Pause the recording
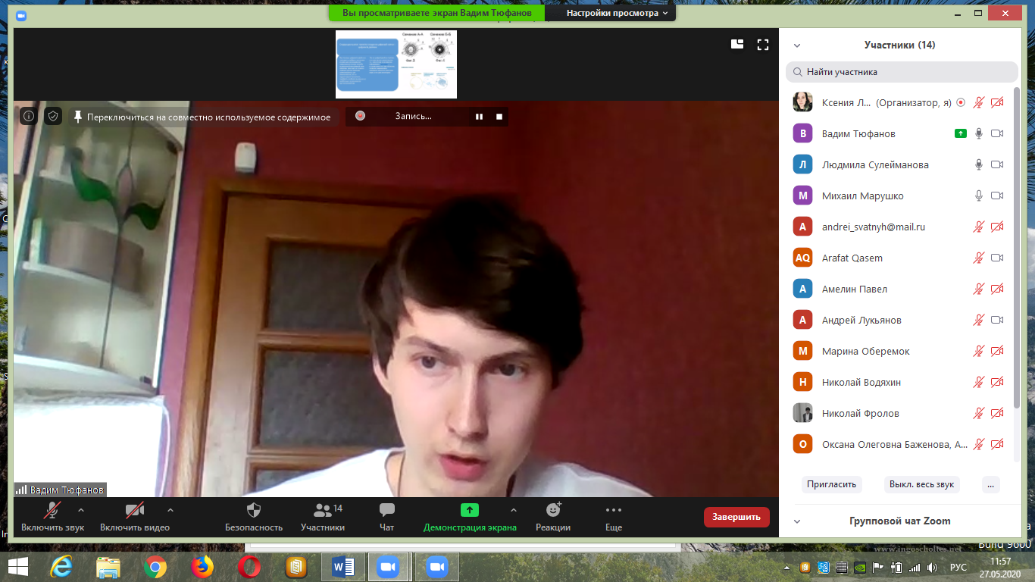The image size is (1035, 582). 479,116
